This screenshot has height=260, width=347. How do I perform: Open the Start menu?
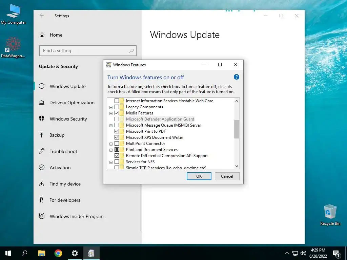[8, 253]
